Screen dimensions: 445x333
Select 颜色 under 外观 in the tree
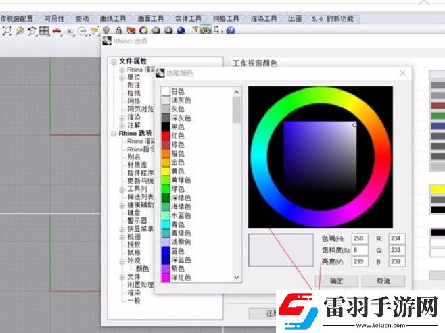coord(142,268)
